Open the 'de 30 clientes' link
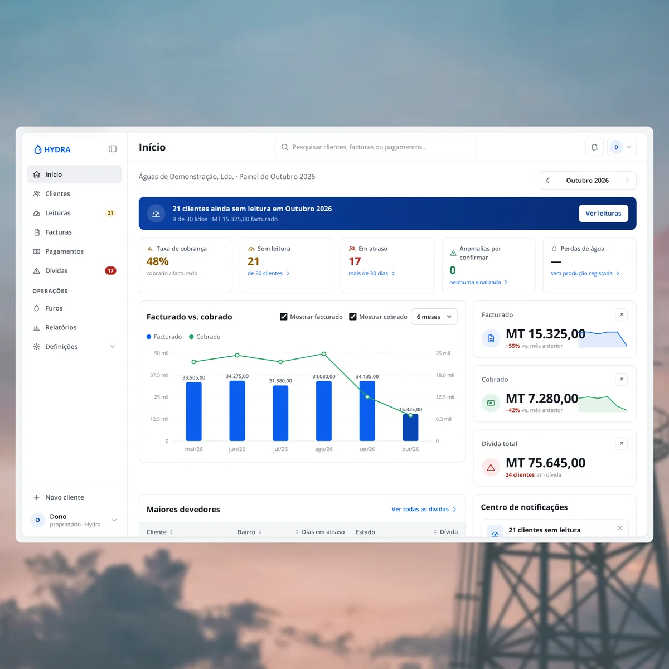 coord(269,273)
